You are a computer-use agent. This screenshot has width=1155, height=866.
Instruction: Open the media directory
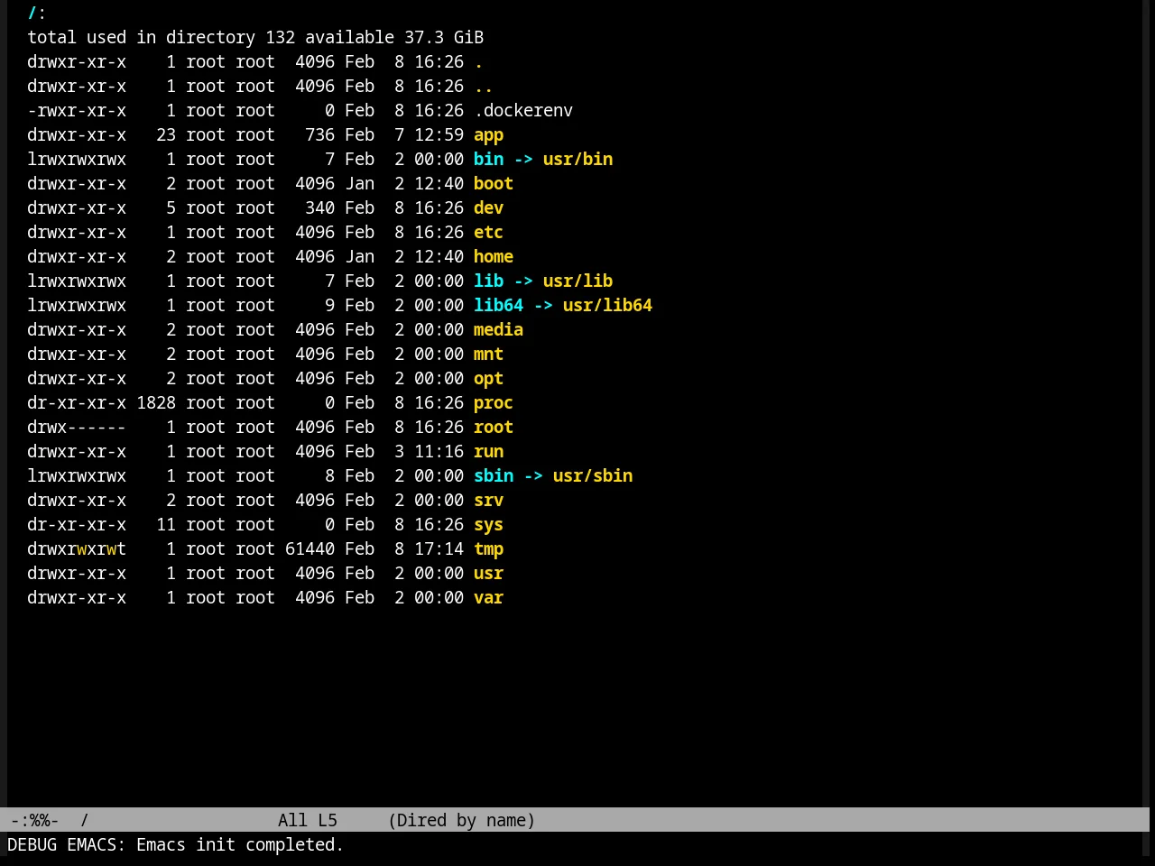coord(498,330)
